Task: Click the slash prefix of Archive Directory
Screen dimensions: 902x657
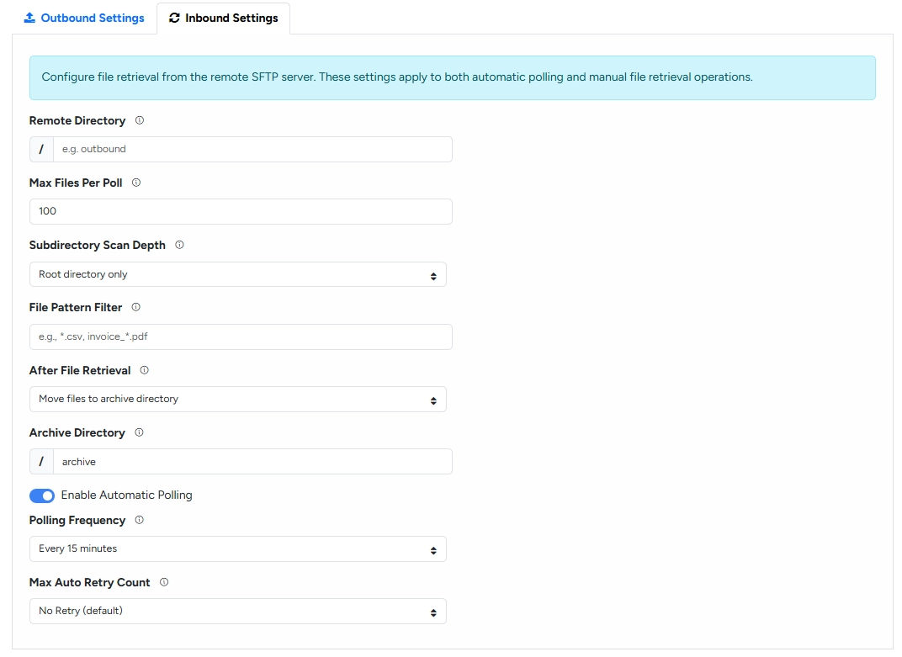Action: point(41,461)
